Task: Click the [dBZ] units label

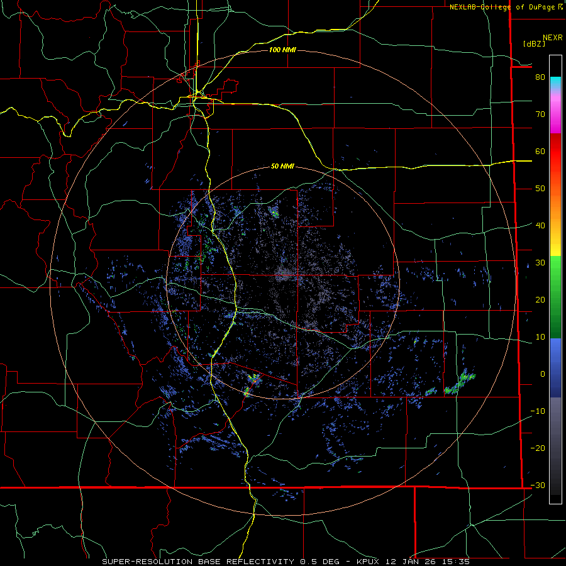Action: [x=534, y=43]
